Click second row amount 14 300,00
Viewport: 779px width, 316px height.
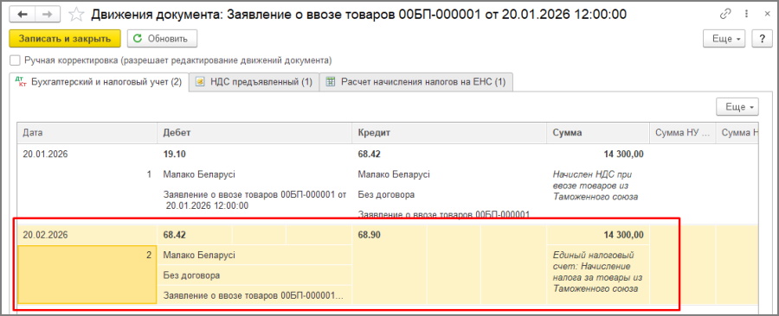tap(623, 235)
